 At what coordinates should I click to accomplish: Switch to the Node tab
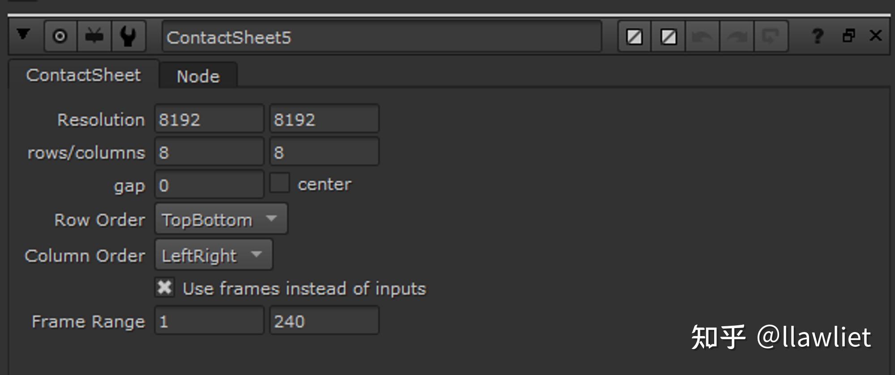198,77
